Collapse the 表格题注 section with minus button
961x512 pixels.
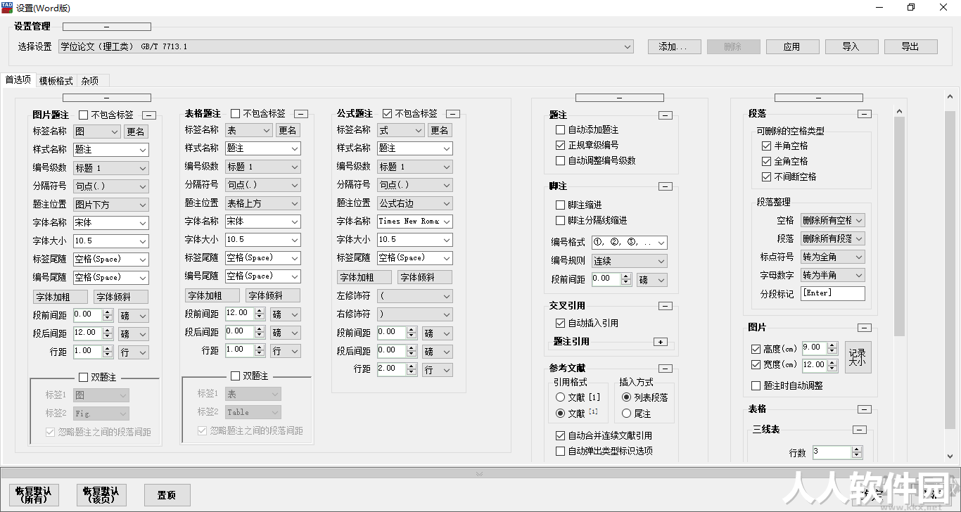click(300, 114)
